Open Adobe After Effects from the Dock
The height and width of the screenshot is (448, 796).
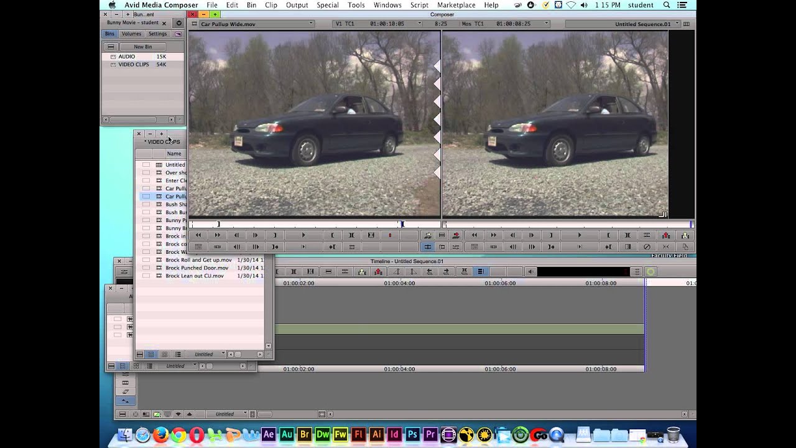268,434
